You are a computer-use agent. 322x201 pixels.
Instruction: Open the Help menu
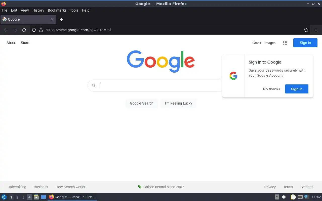point(86,10)
